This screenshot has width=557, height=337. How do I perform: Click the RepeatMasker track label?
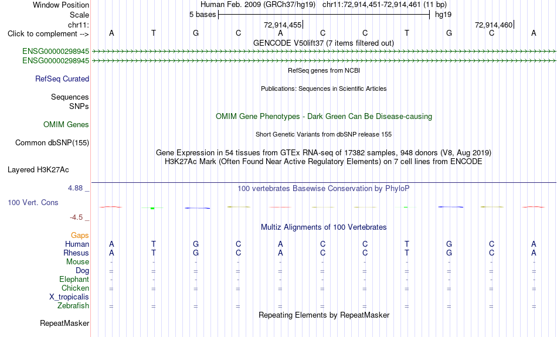coord(64,323)
